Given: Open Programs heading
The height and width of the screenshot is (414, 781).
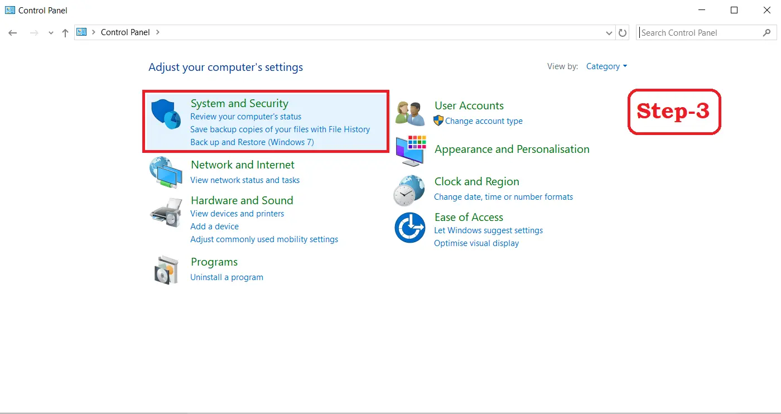Looking at the screenshot, I should coord(214,262).
